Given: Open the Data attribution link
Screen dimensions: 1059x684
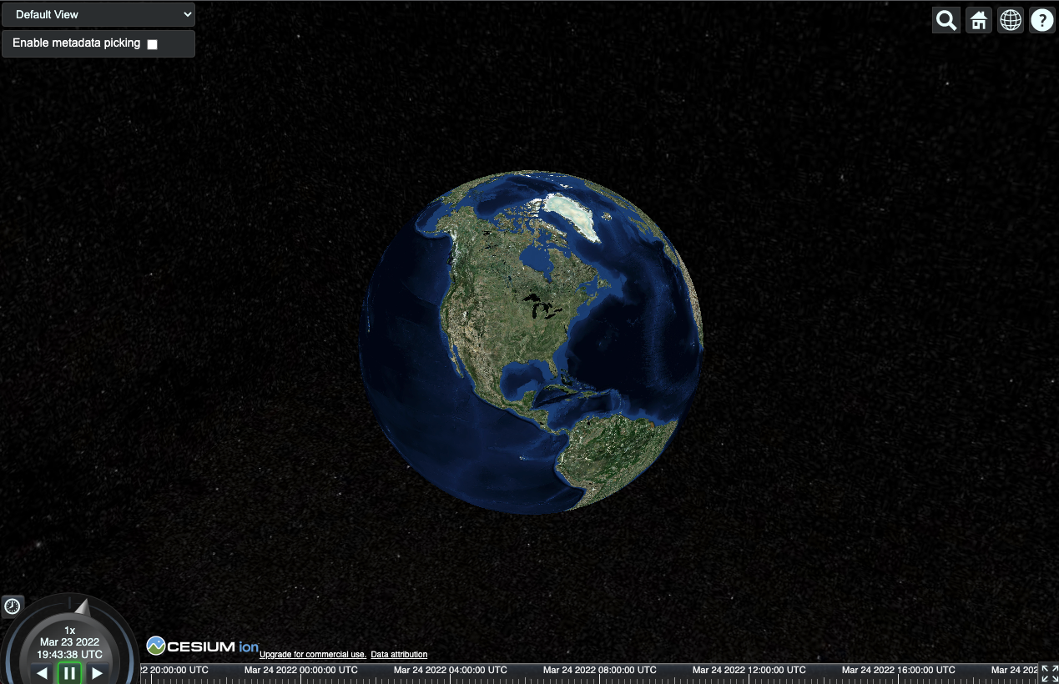Looking at the screenshot, I should (398, 654).
